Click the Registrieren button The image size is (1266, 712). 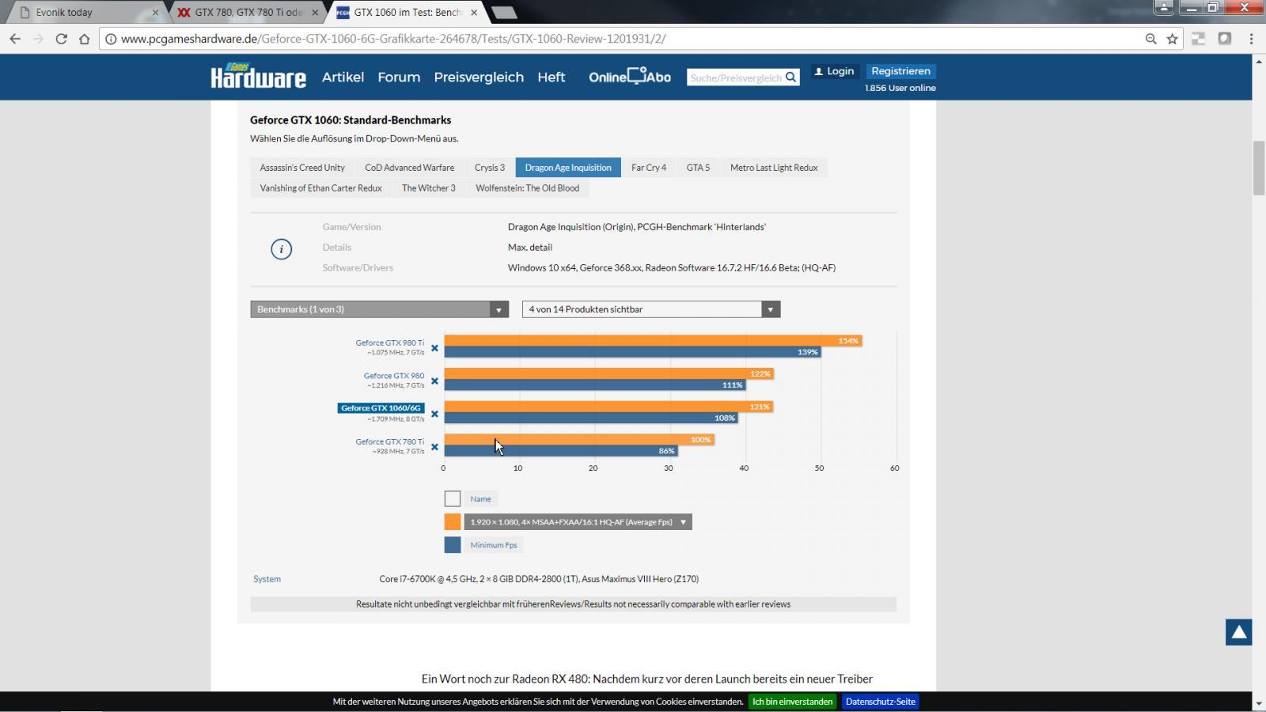coord(900,71)
